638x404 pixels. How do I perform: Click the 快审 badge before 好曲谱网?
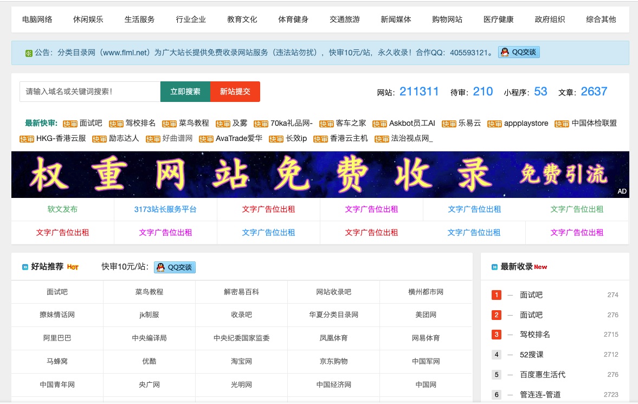pos(153,139)
